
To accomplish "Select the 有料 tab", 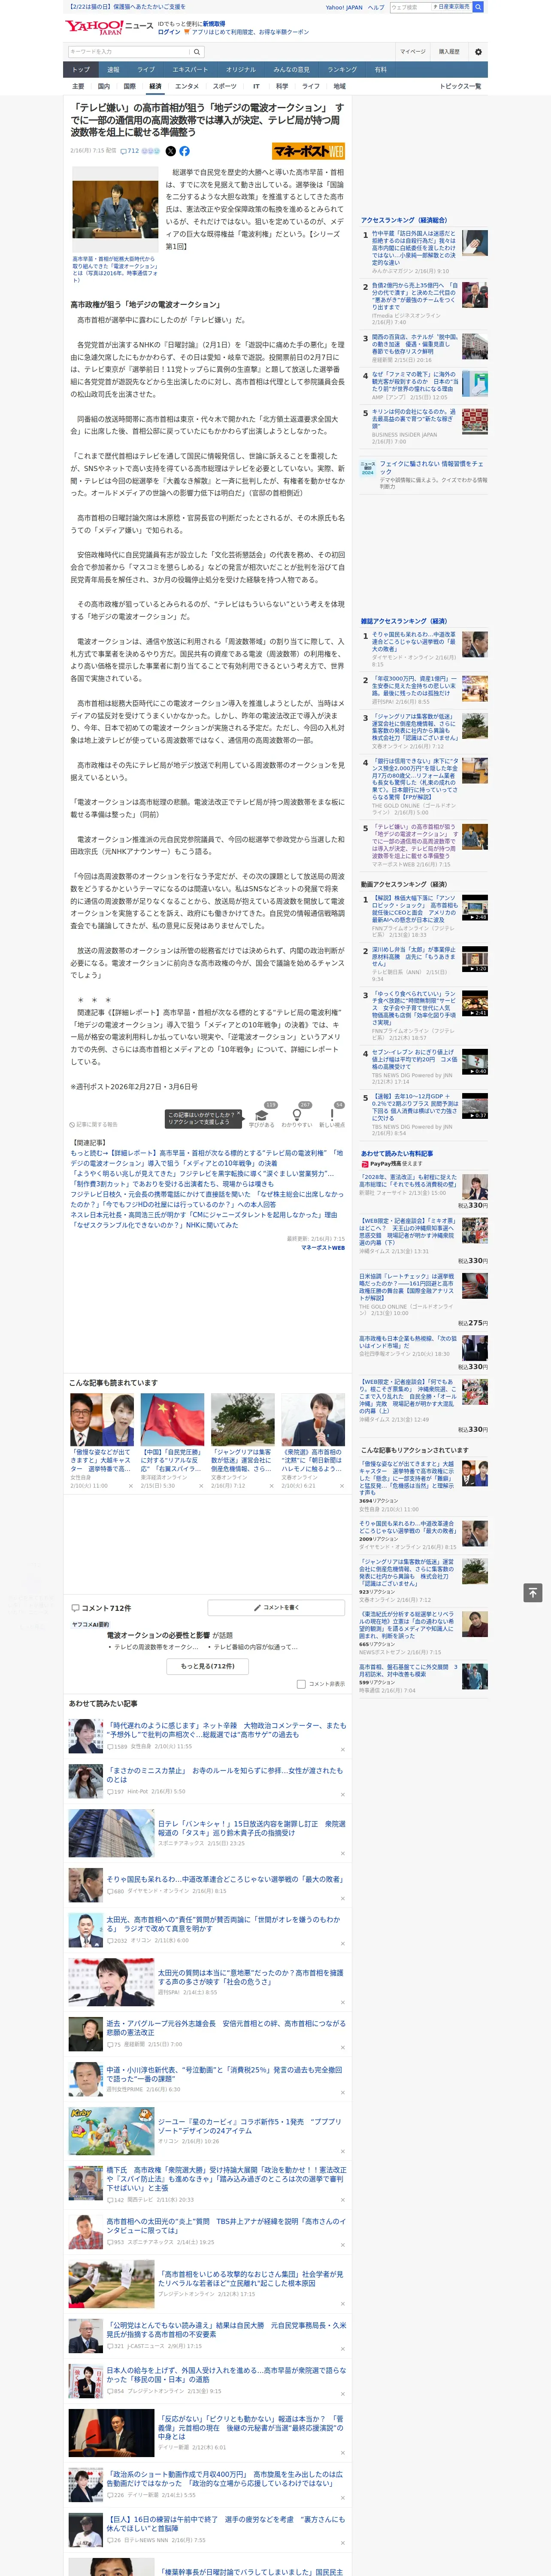I will pos(380,70).
